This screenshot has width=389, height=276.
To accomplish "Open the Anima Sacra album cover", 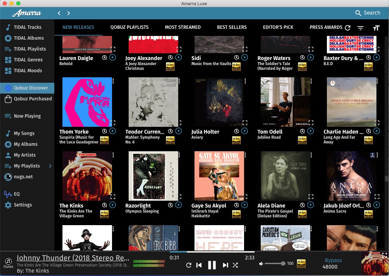I will pos(352,176).
